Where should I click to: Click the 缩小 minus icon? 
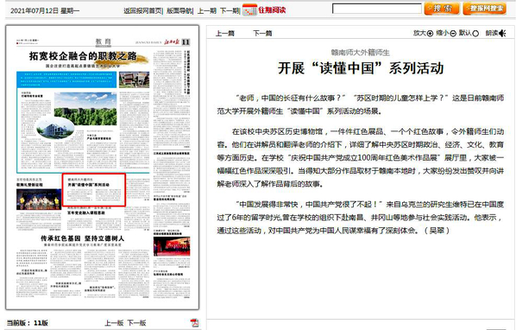(453, 34)
